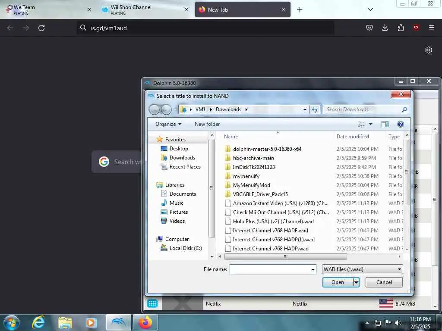Open the Organize menu
This screenshot has width=442, height=331.
(168, 124)
